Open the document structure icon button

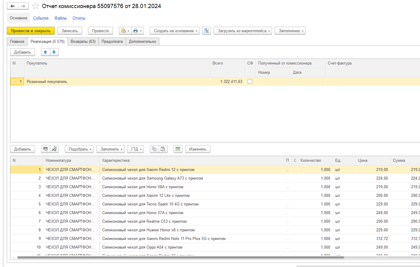tap(206, 31)
